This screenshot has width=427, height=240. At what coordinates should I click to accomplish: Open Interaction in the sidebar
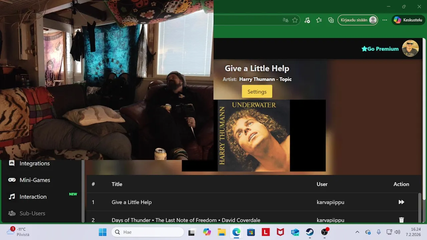tap(33, 197)
